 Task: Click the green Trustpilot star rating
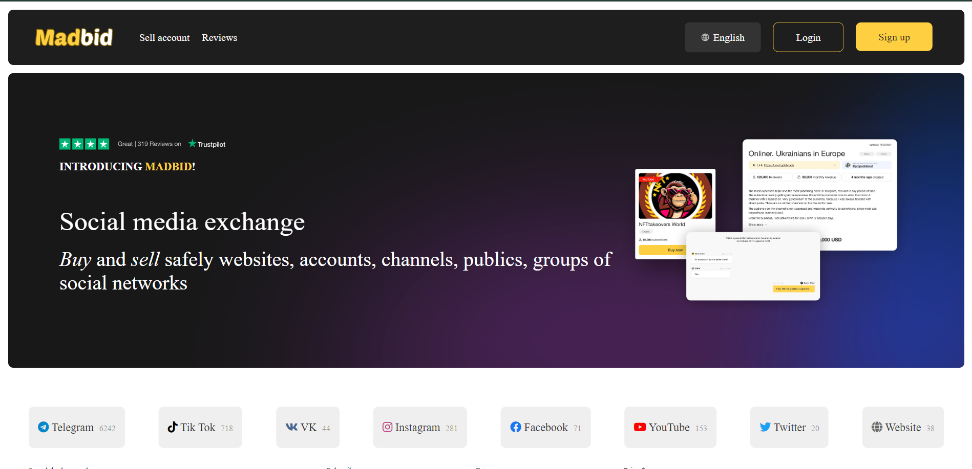[84, 144]
